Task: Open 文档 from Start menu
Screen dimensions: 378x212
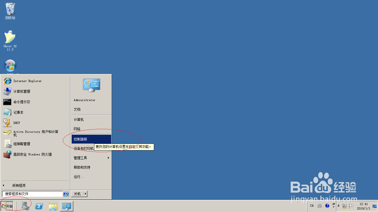Action: 91,109
